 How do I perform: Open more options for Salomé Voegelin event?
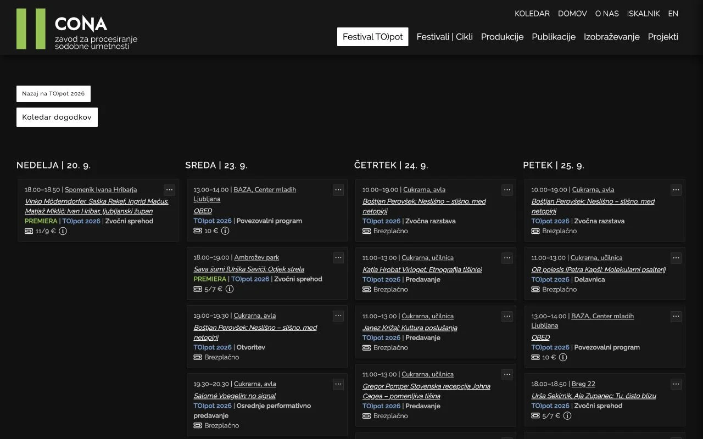click(338, 384)
